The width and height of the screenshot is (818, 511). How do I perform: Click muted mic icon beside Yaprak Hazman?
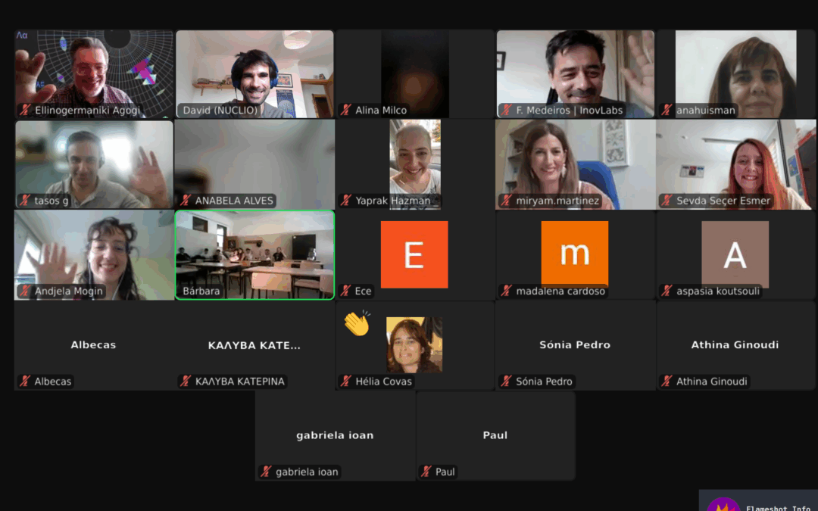tap(346, 200)
